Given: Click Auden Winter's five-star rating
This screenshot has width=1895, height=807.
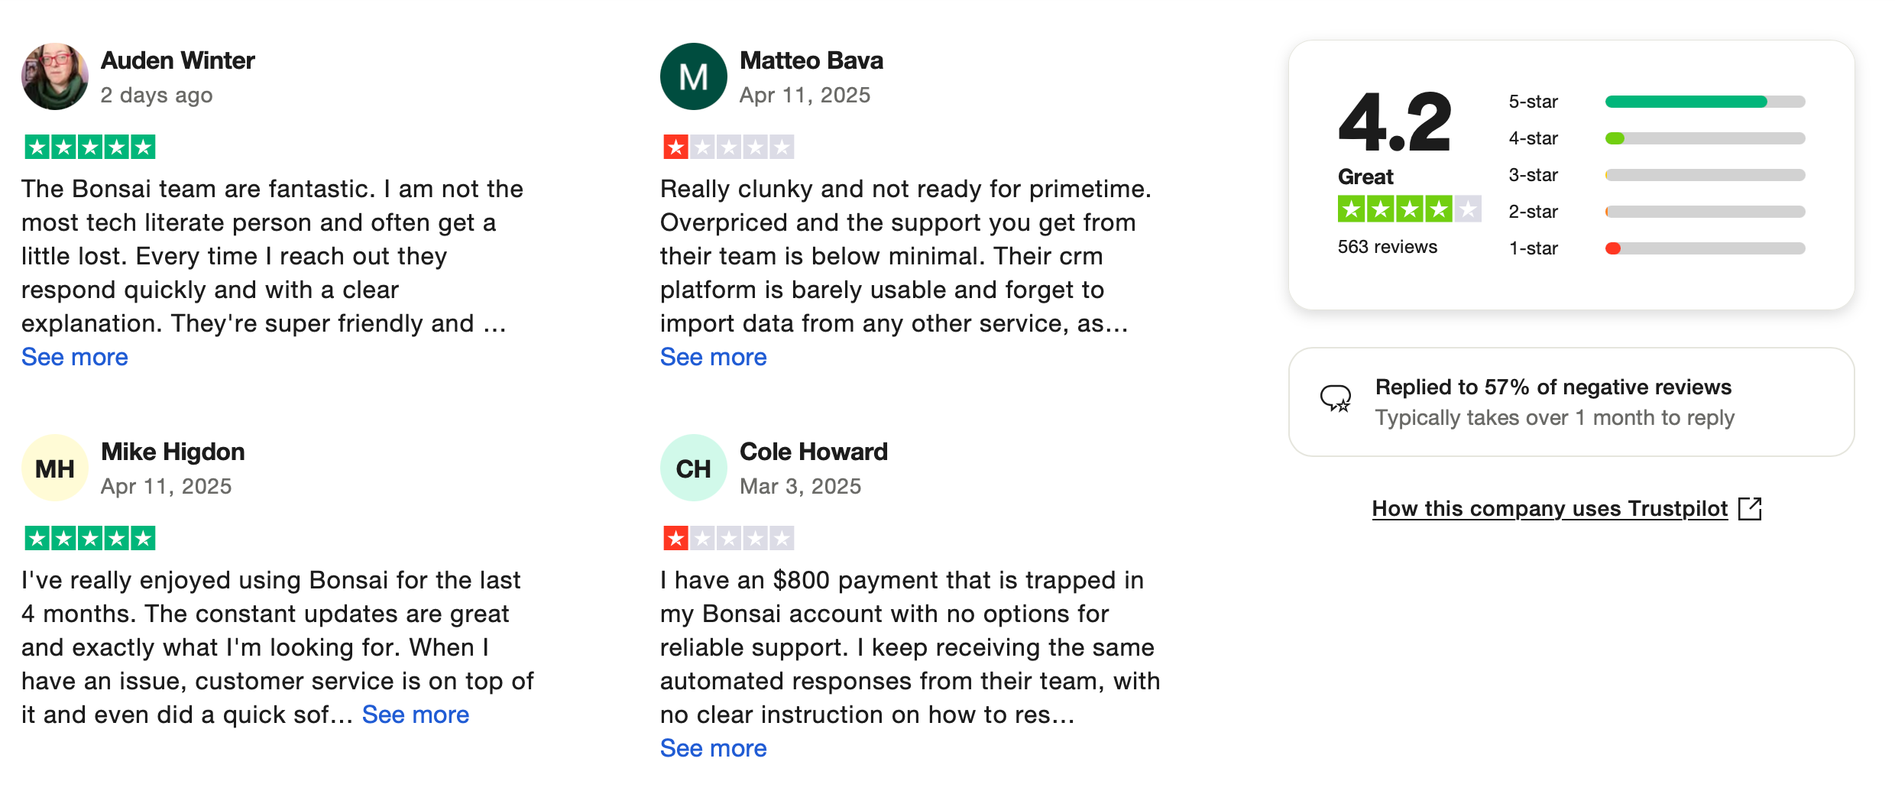Looking at the screenshot, I should [90, 147].
